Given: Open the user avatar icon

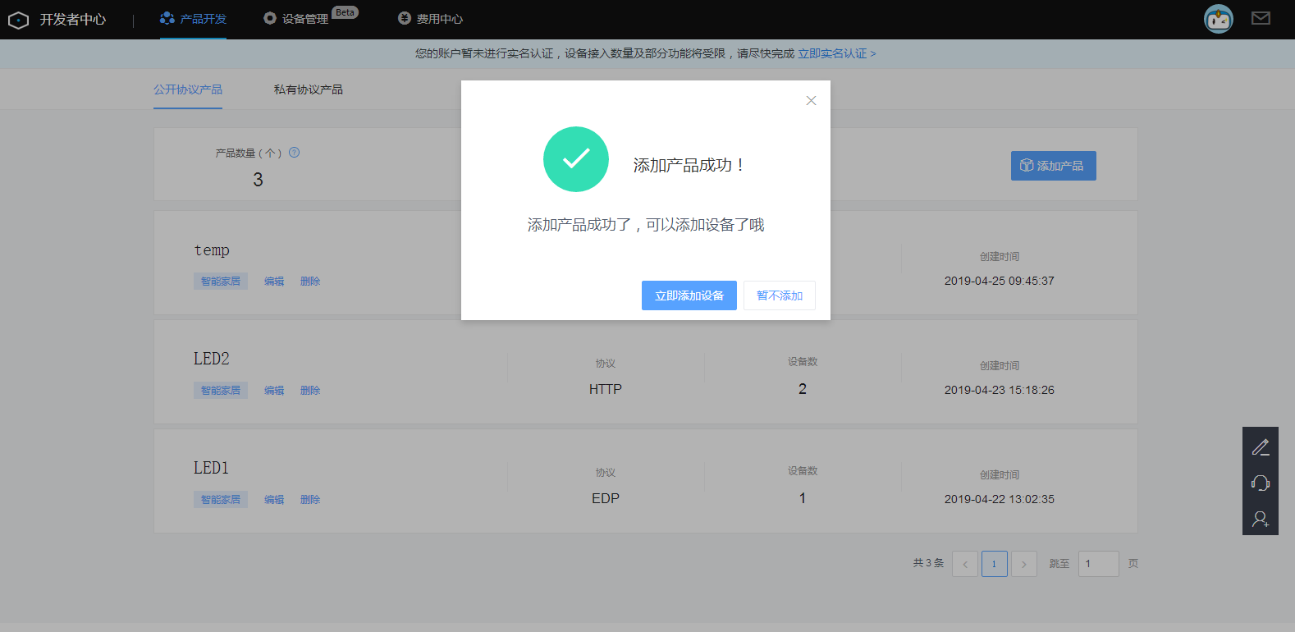Looking at the screenshot, I should coord(1219,19).
